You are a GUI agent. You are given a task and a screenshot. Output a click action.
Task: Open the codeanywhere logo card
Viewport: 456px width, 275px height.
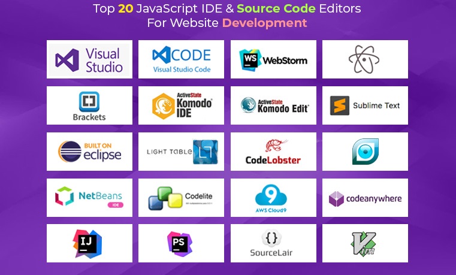coord(365,198)
